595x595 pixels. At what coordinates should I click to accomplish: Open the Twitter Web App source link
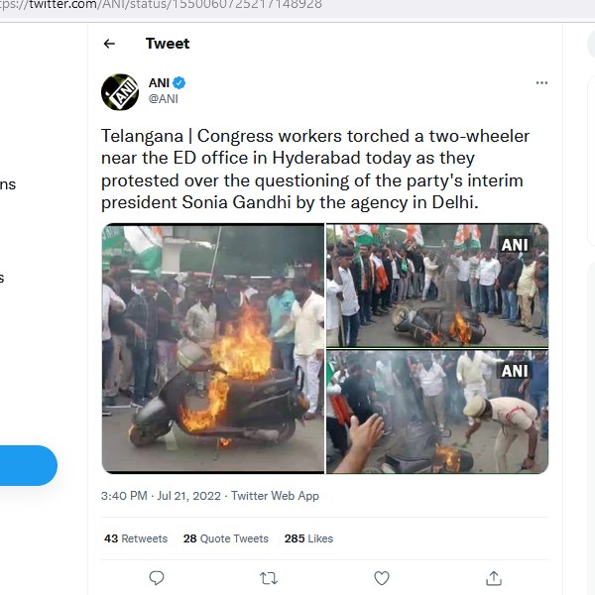(275, 496)
